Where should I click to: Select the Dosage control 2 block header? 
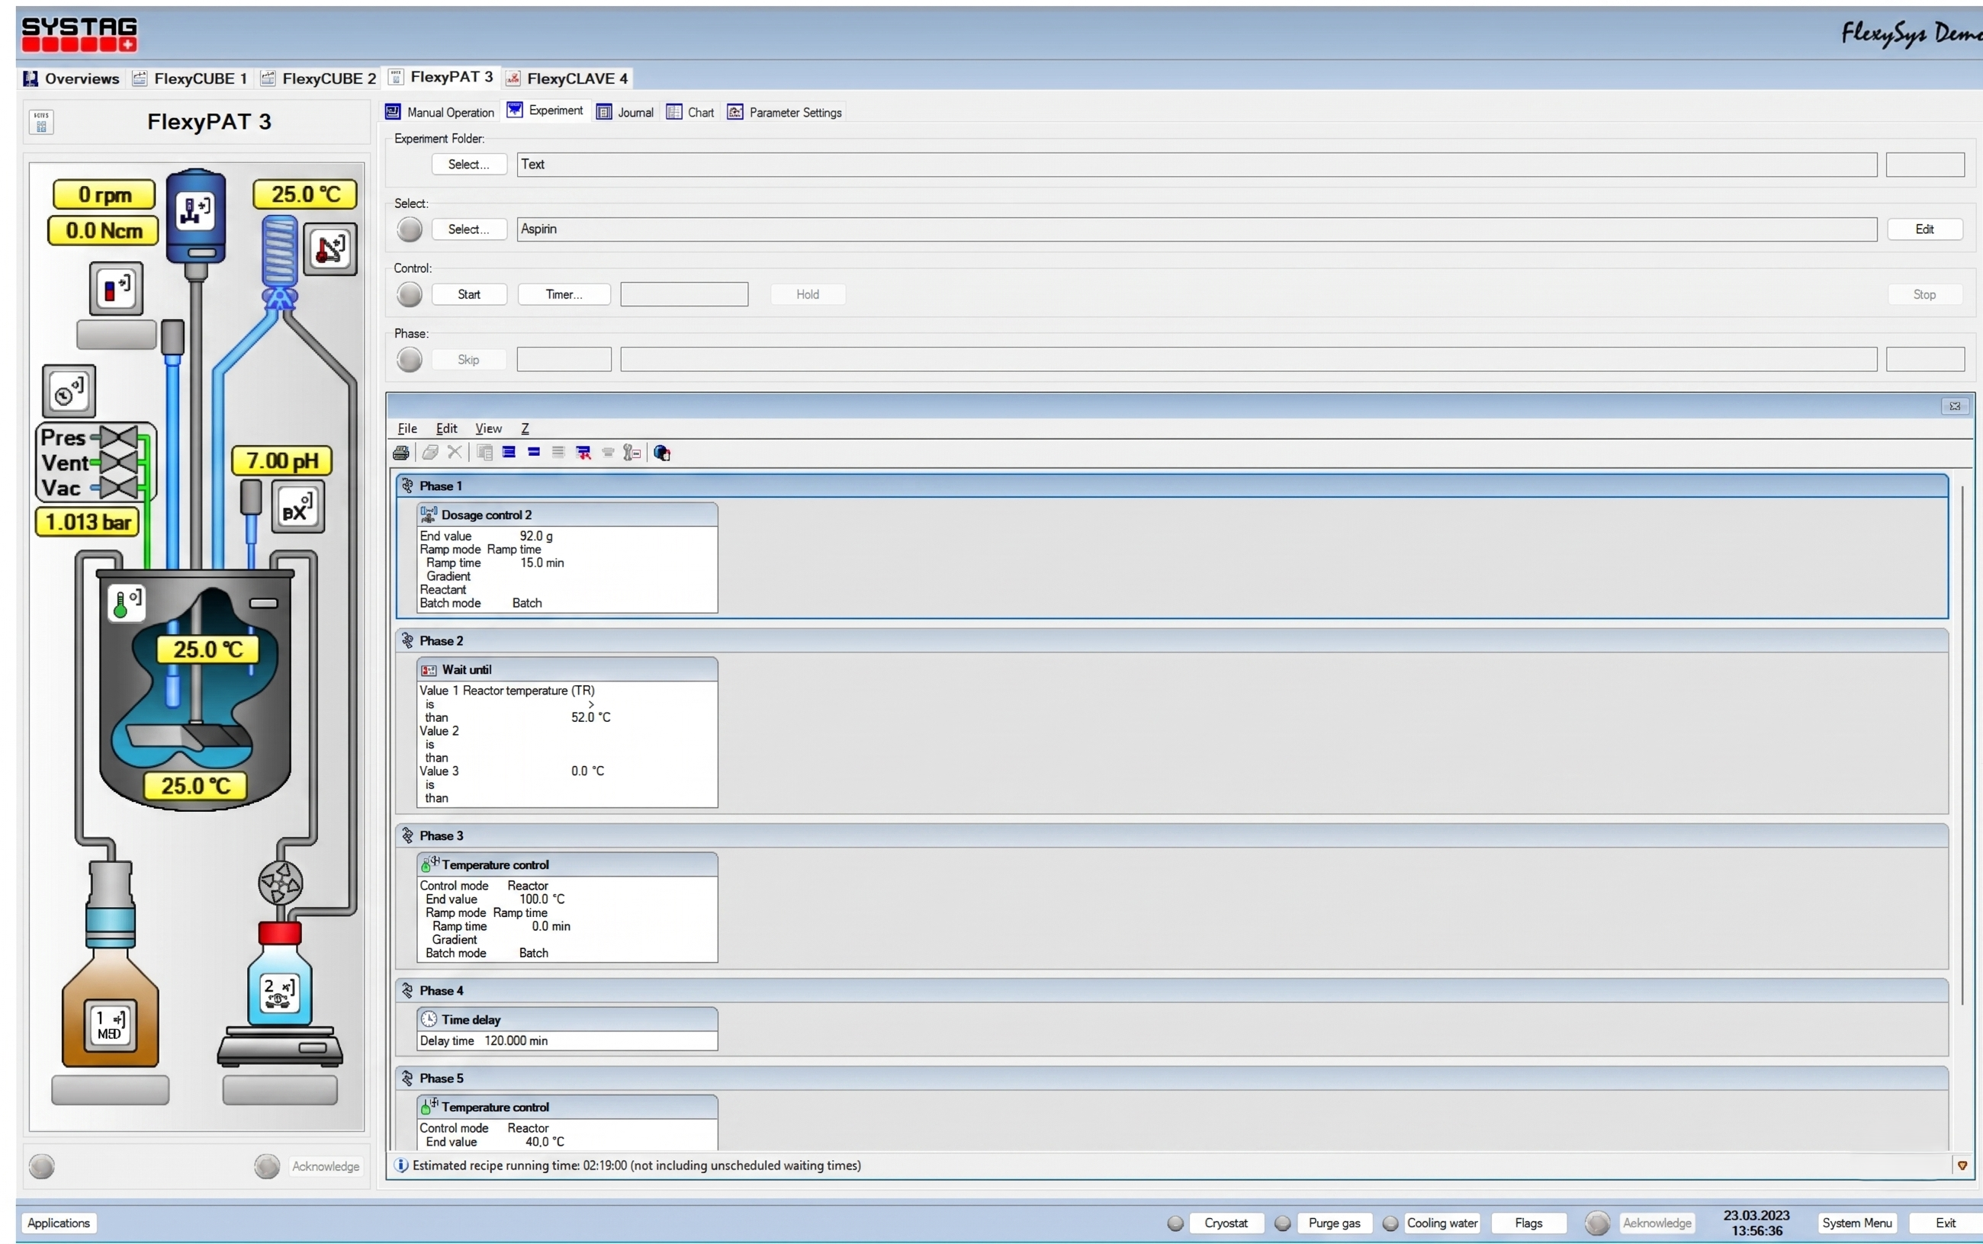567,515
